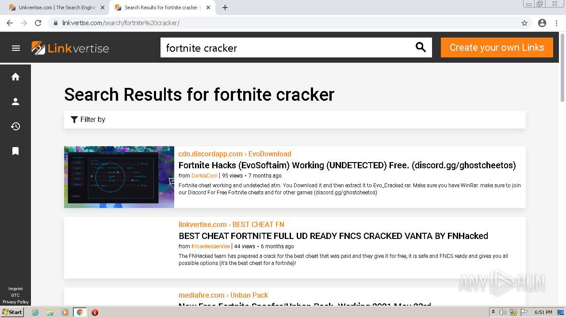Open BEST CHEAT FORTNITE FULL UD result

(x=333, y=236)
